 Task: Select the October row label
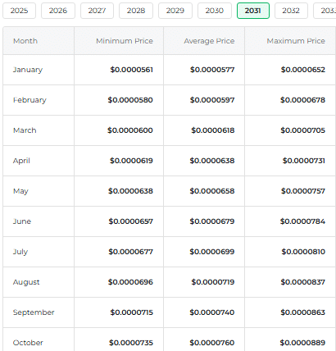point(28,343)
